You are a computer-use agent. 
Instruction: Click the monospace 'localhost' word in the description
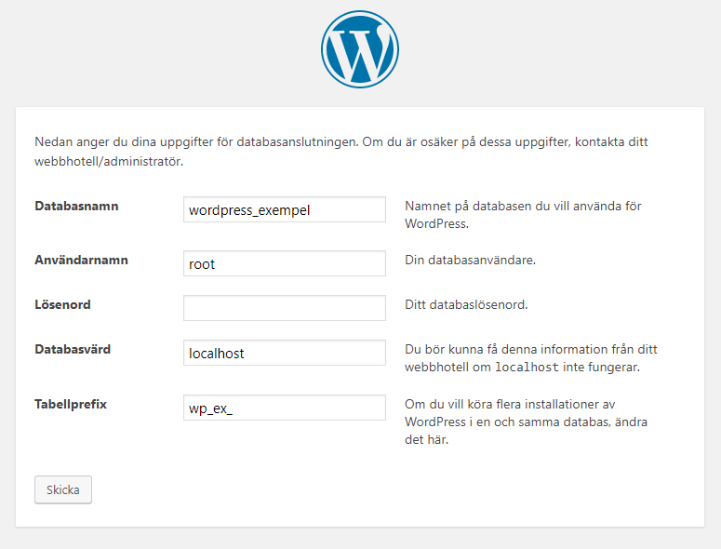(x=527, y=367)
